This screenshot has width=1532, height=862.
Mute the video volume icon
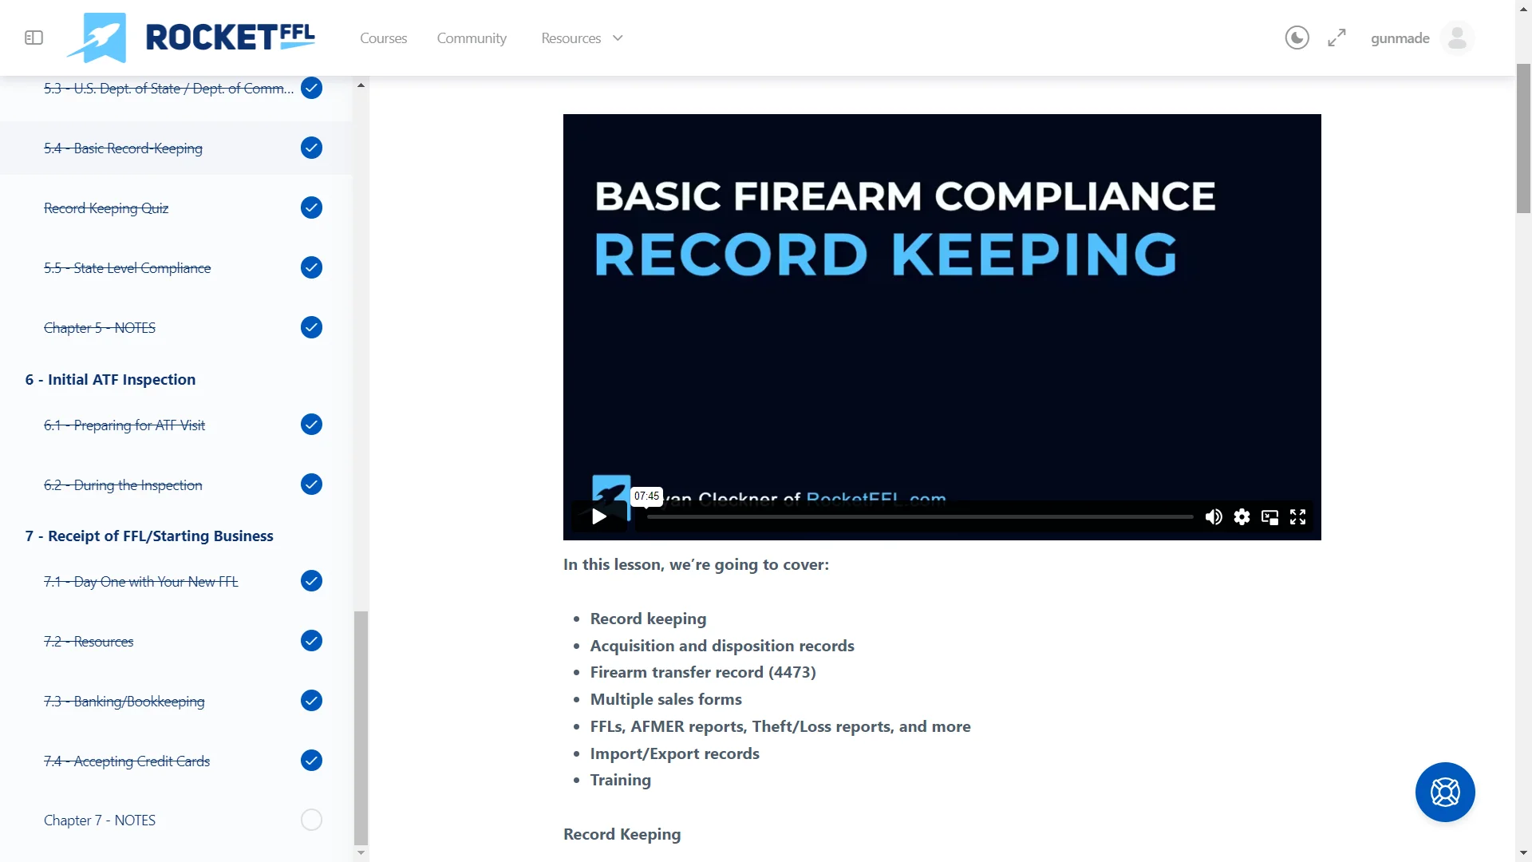point(1213,517)
